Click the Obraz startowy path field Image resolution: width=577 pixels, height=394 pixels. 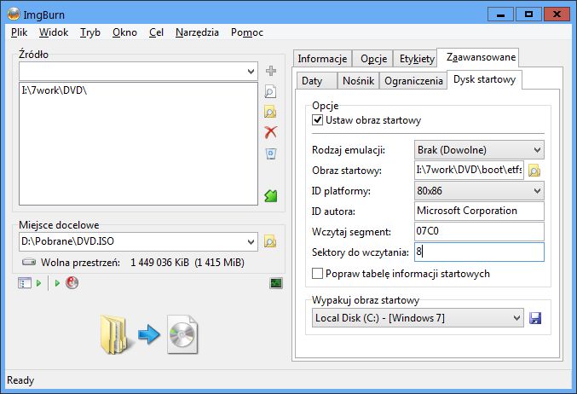click(469, 170)
